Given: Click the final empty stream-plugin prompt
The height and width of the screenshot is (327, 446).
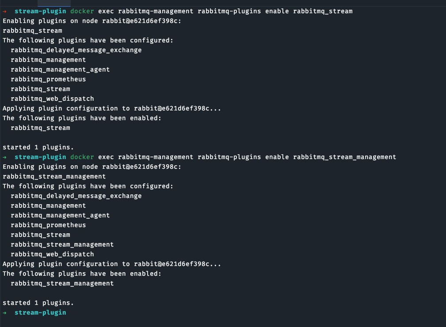Looking at the screenshot, I should [x=40, y=312].
